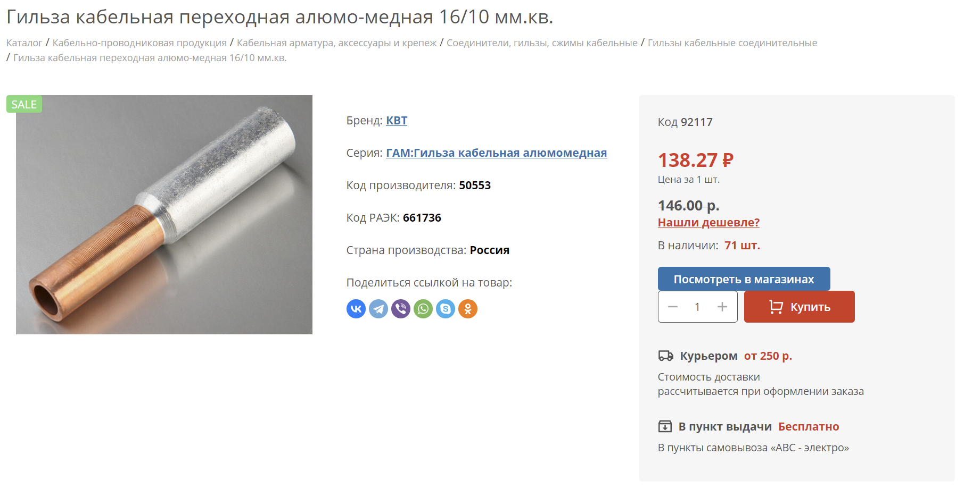Viewport: 964px width, 489px height.
Task: Share product link via Telegram icon
Action: (378, 309)
